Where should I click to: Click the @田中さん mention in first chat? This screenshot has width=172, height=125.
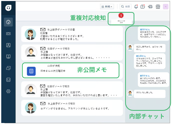tap(145, 29)
